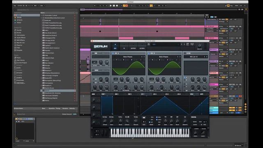Image resolution: width=263 pixels, height=148 pixels.
Task: Expand the first folder in browser list
Action: (x=42, y=15)
